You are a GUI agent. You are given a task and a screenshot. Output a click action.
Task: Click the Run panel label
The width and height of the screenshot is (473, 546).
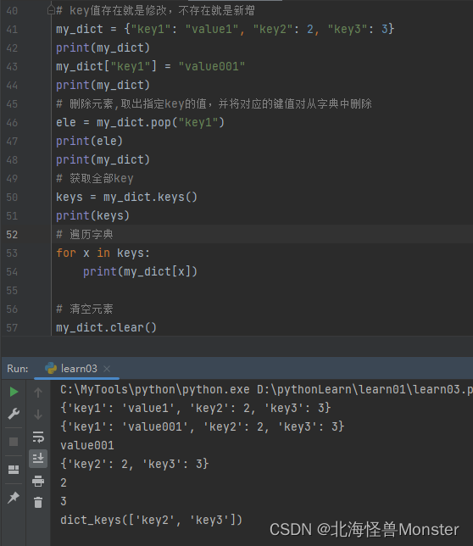[18, 369]
